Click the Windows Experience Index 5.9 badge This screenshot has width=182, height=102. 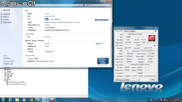[x=46, y=19]
